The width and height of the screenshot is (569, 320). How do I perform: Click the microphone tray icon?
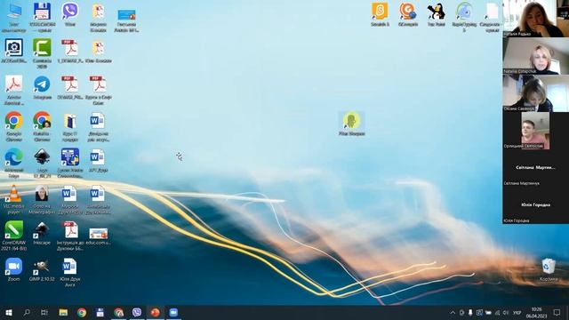(470, 312)
